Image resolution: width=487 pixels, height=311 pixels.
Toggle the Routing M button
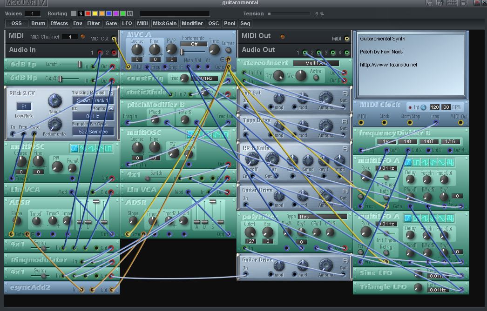[x=130, y=13]
